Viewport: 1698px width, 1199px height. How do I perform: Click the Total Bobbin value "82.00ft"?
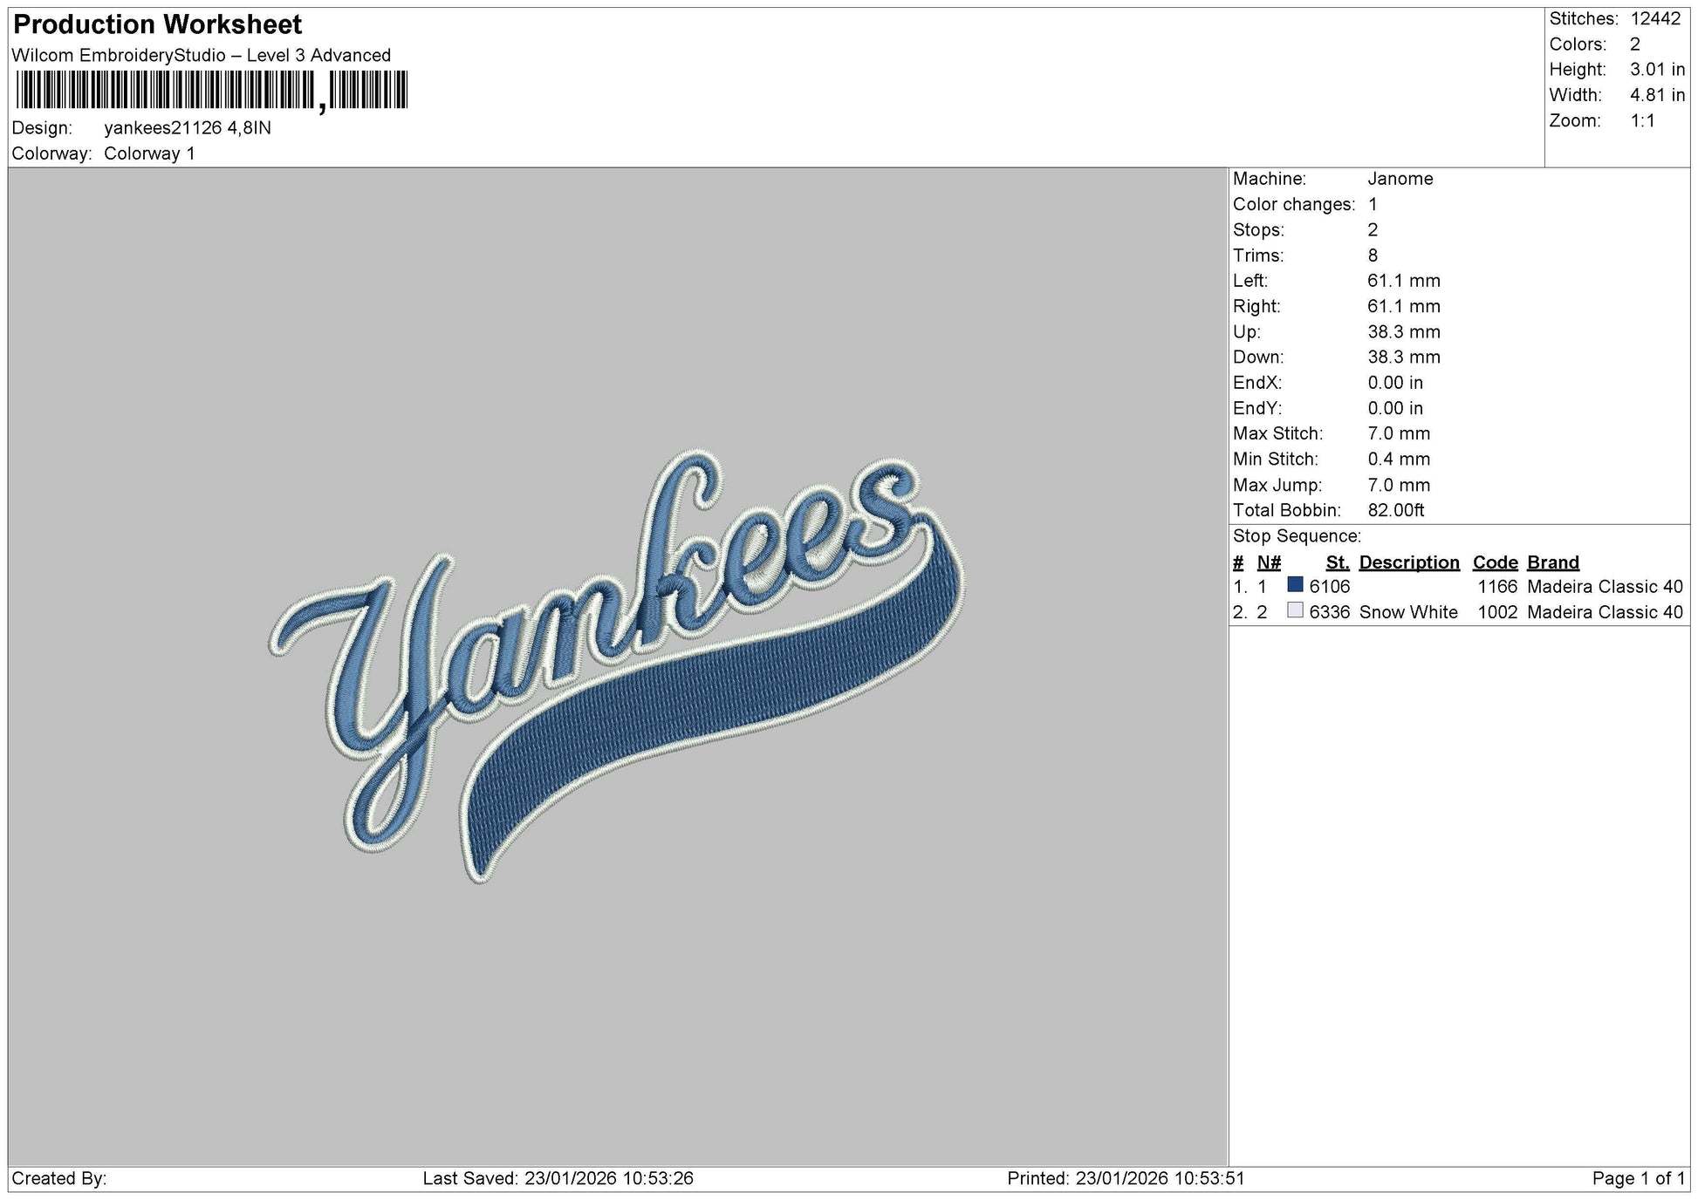pyautogui.click(x=1396, y=510)
